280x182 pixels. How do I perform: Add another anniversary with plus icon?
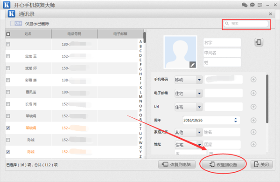253,121
